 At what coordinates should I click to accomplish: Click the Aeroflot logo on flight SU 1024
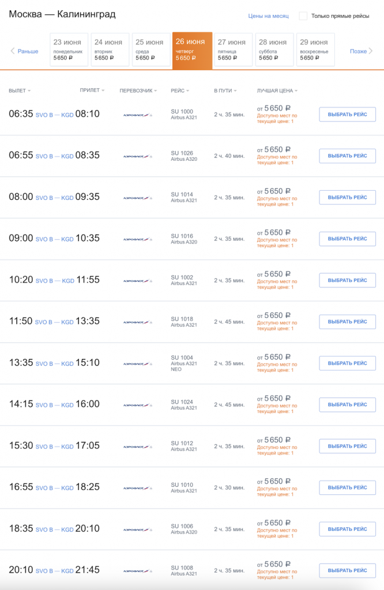pos(137,406)
